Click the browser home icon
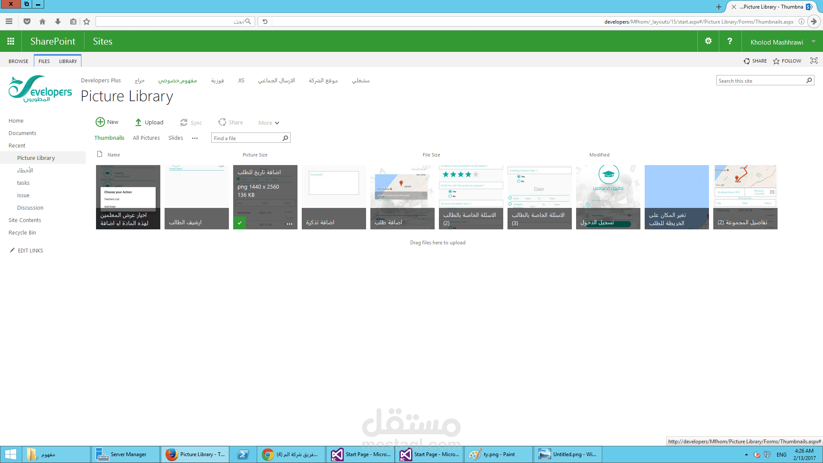 [42, 21]
